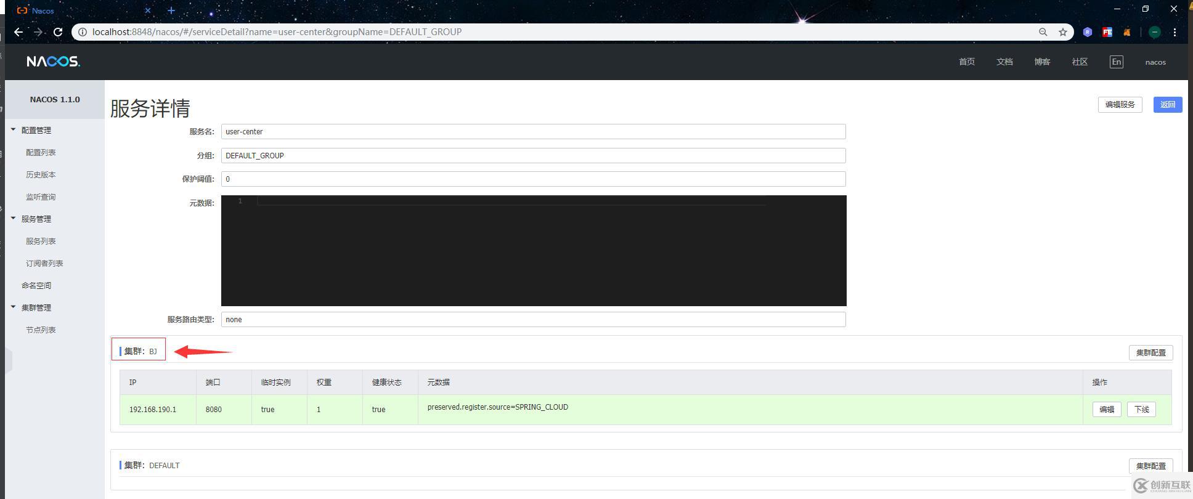Click the NACOS 1.1.0 version label

[x=55, y=99]
